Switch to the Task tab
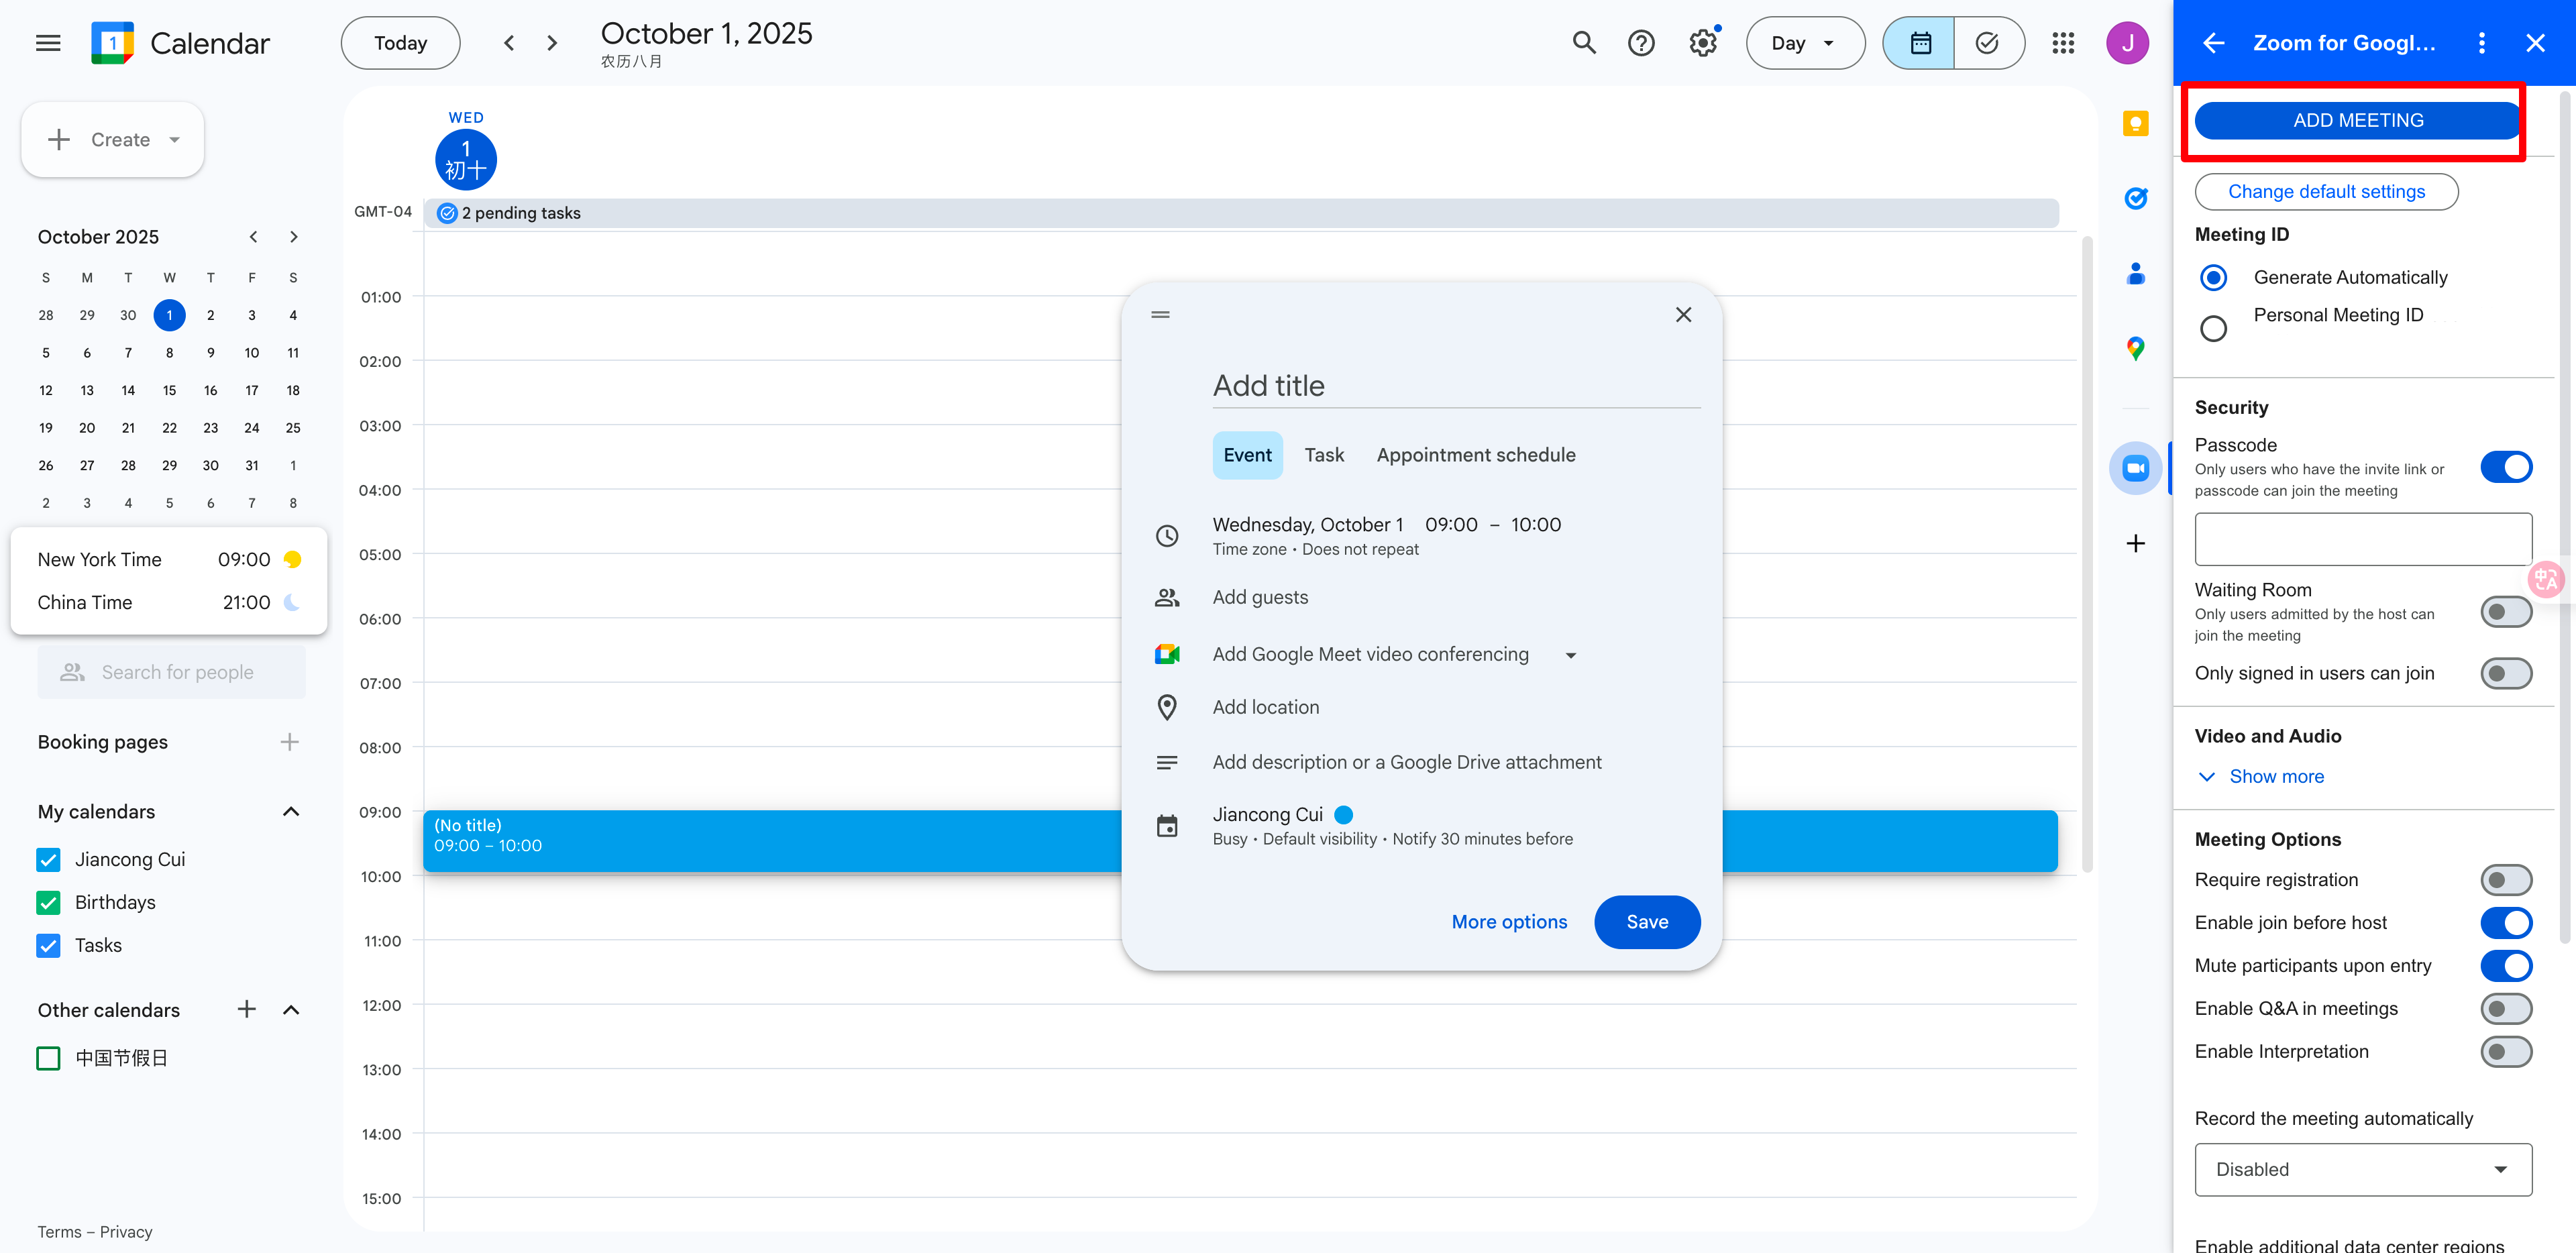This screenshot has width=2576, height=1253. click(1323, 455)
